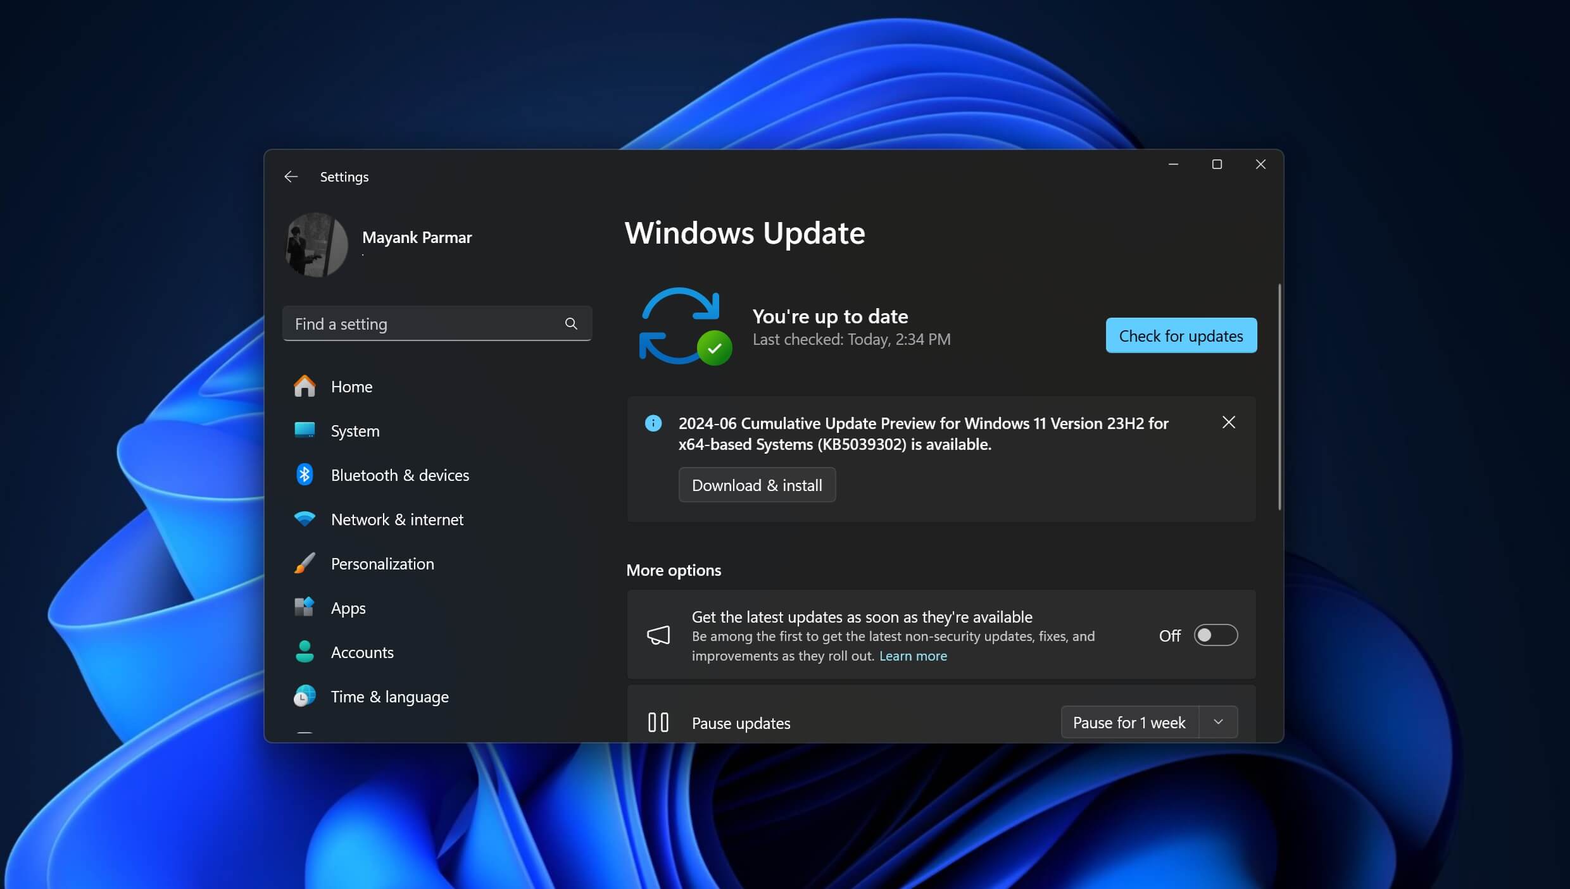The image size is (1570, 889).
Task: Click the back arrow in Settings
Action: (291, 177)
